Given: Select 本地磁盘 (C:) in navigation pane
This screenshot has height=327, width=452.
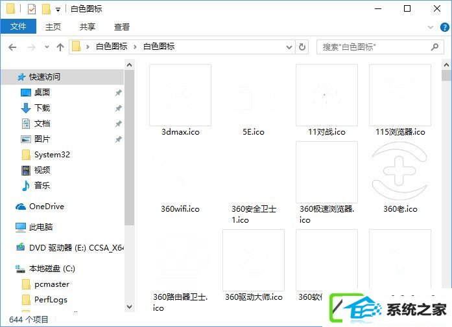Looking at the screenshot, I should tap(52, 269).
